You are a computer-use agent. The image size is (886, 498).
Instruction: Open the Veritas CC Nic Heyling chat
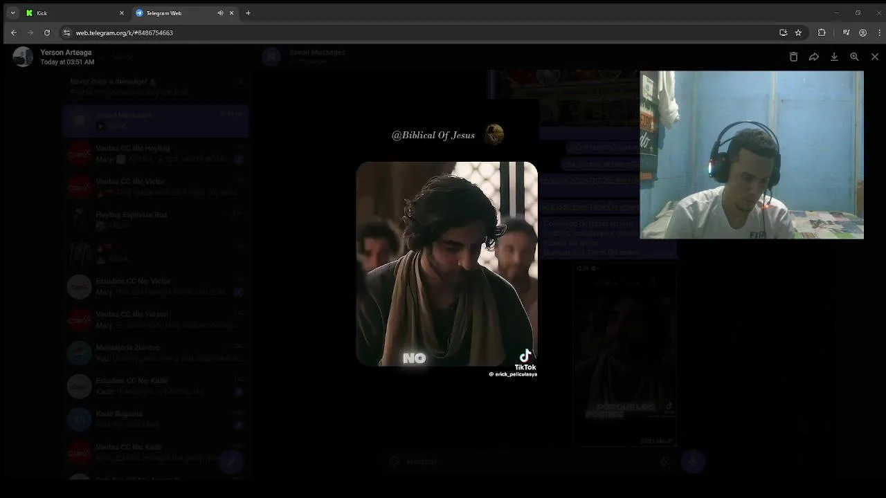click(x=156, y=154)
